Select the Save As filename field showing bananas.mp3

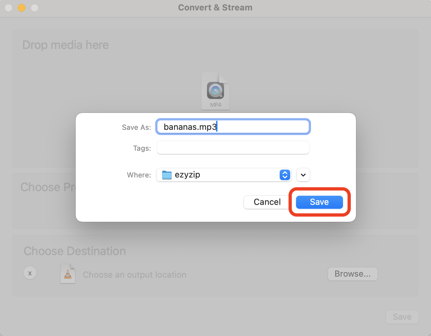pos(233,127)
